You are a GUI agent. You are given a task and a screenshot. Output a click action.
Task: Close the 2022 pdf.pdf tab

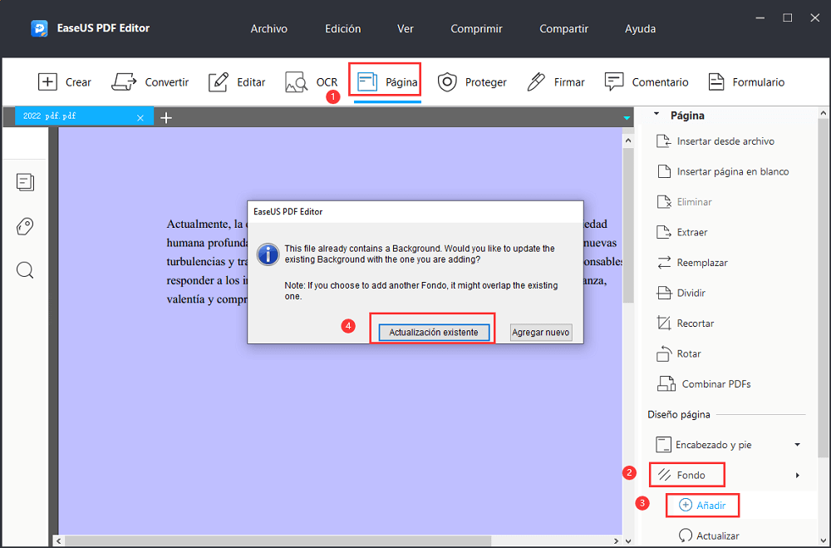point(140,118)
